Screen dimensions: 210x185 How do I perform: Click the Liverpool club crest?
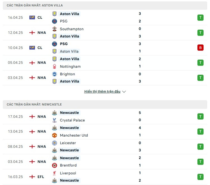(55, 173)
